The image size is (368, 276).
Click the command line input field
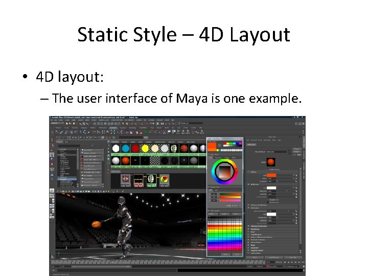118,270
